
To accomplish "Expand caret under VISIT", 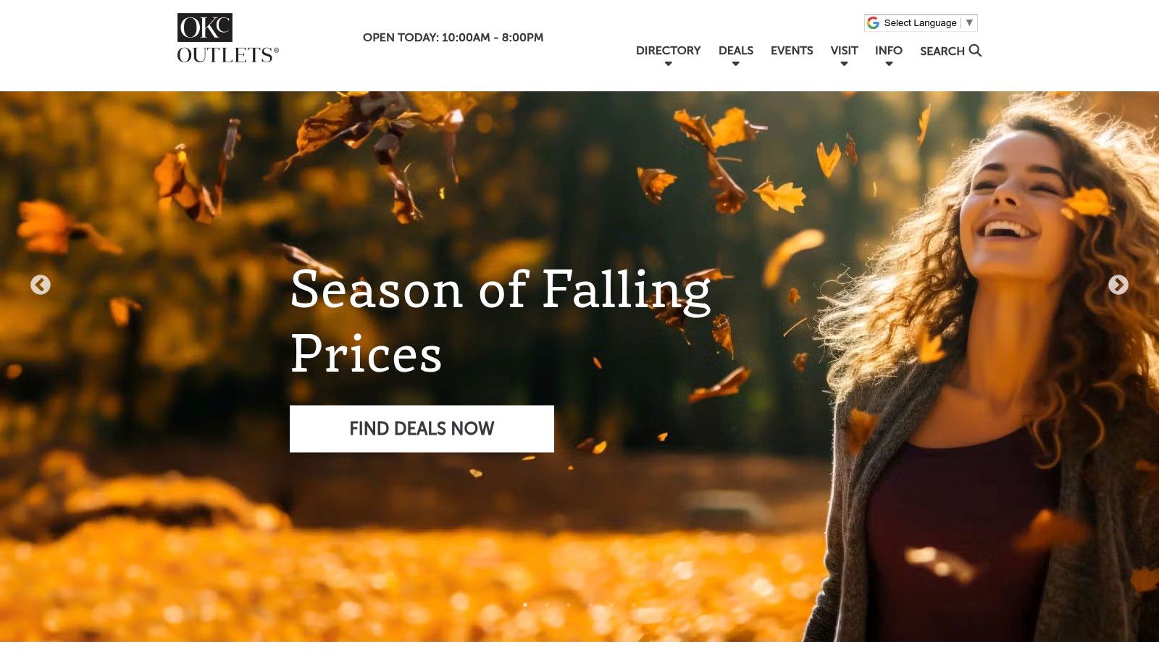I will 844,64.
